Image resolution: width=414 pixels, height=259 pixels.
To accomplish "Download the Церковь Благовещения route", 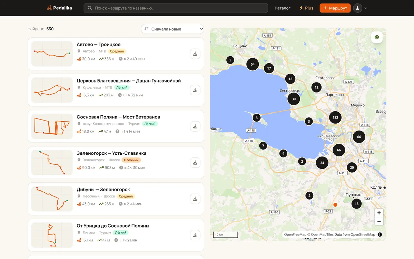I will coord(195,90).
